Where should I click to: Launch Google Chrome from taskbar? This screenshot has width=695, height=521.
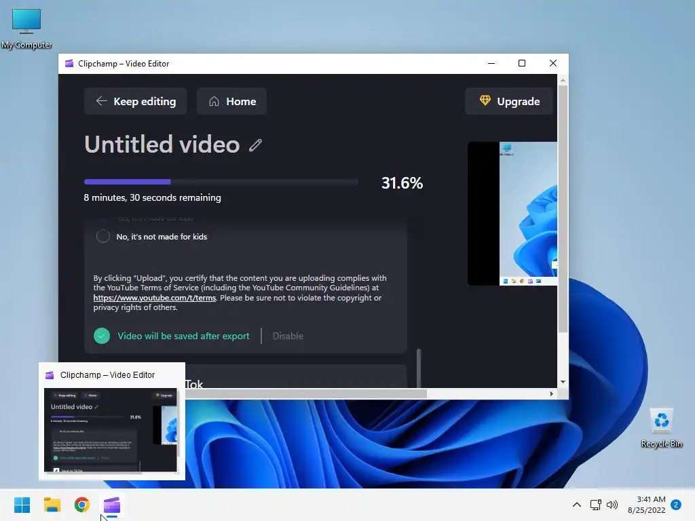coord(82,505)
